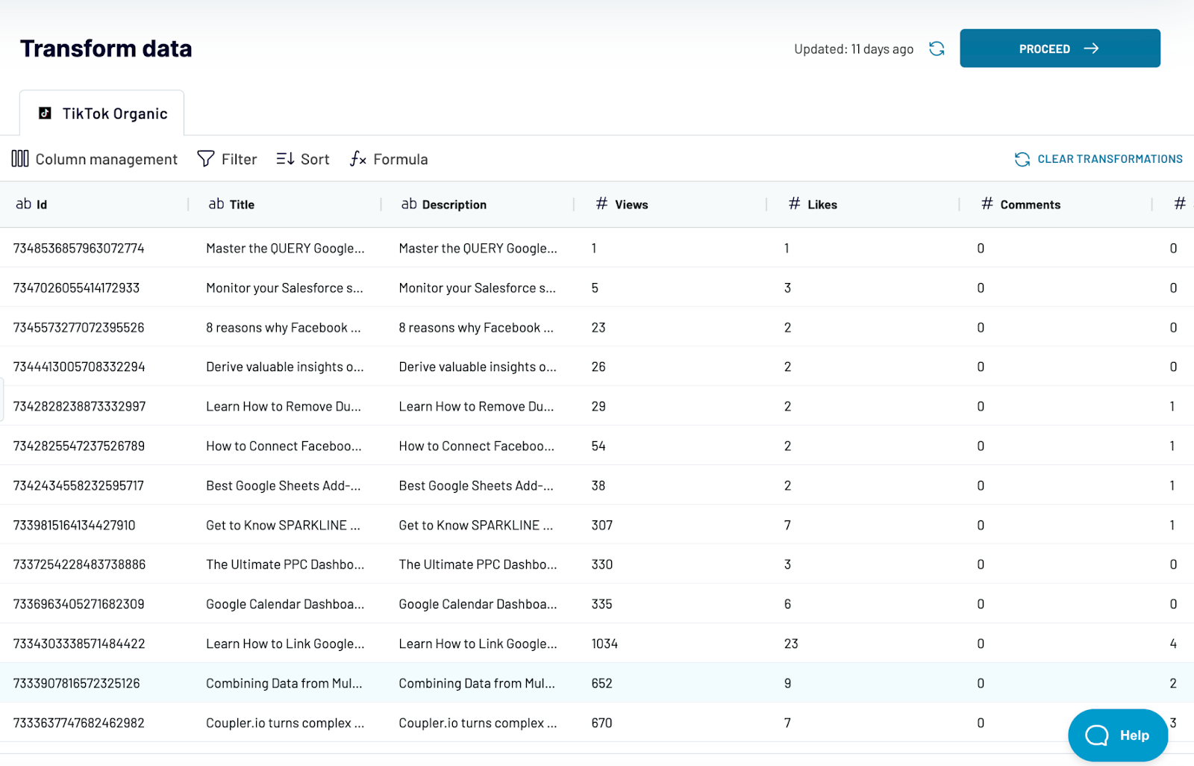Click the Column management columns icon
Viewport: 1194px width, 766px height.
[20, 158]
